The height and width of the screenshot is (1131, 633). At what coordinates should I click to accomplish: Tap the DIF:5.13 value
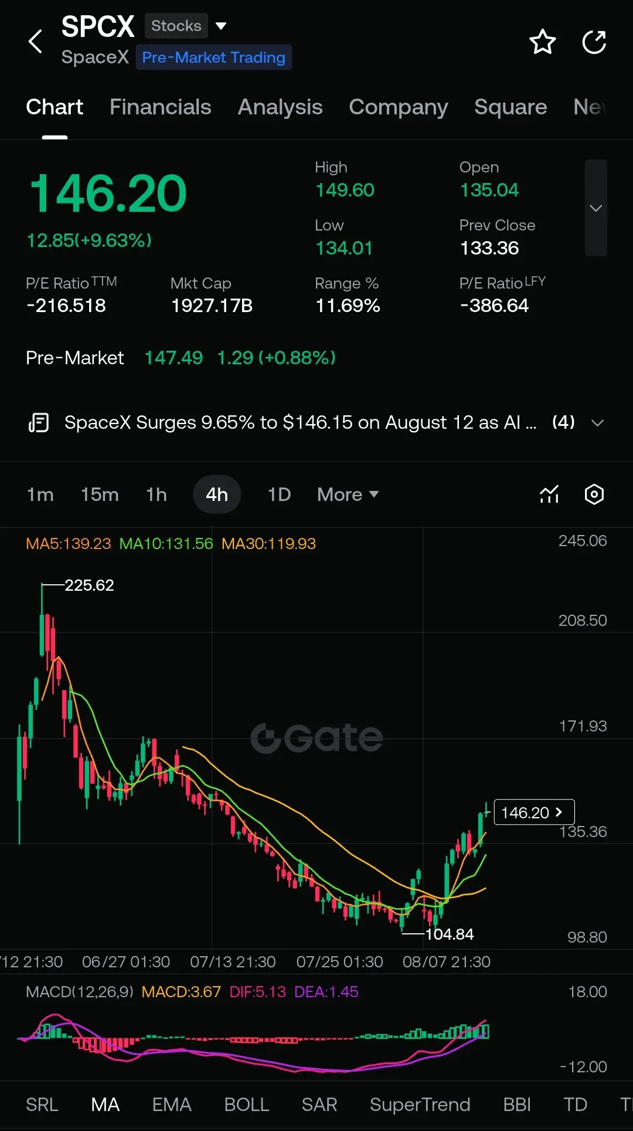257,992
